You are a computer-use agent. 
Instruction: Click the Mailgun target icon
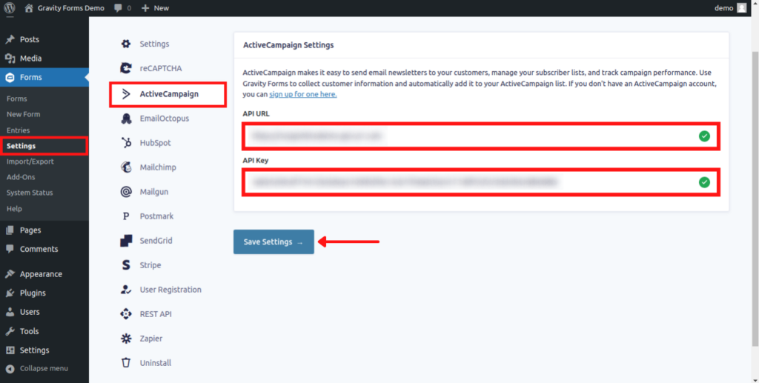point(126,192)
